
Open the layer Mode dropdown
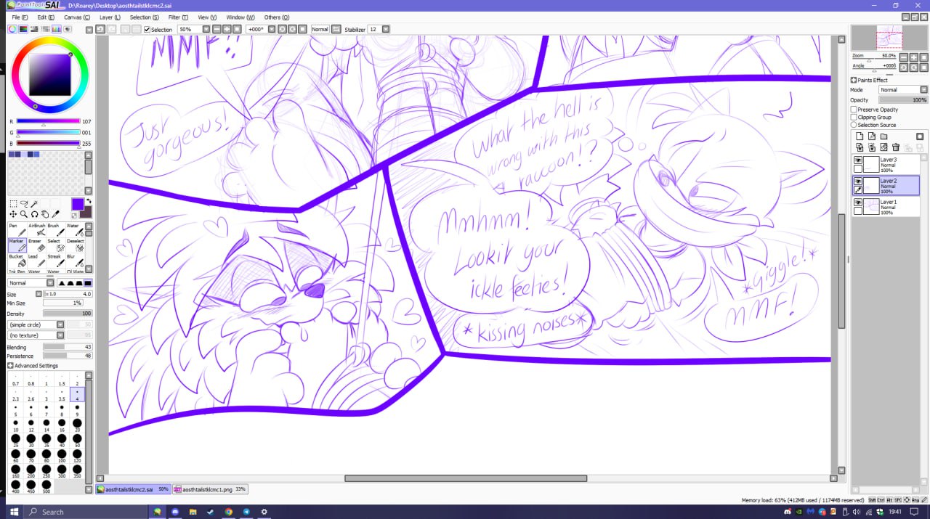pyautogui.click(x=902, y=90)
